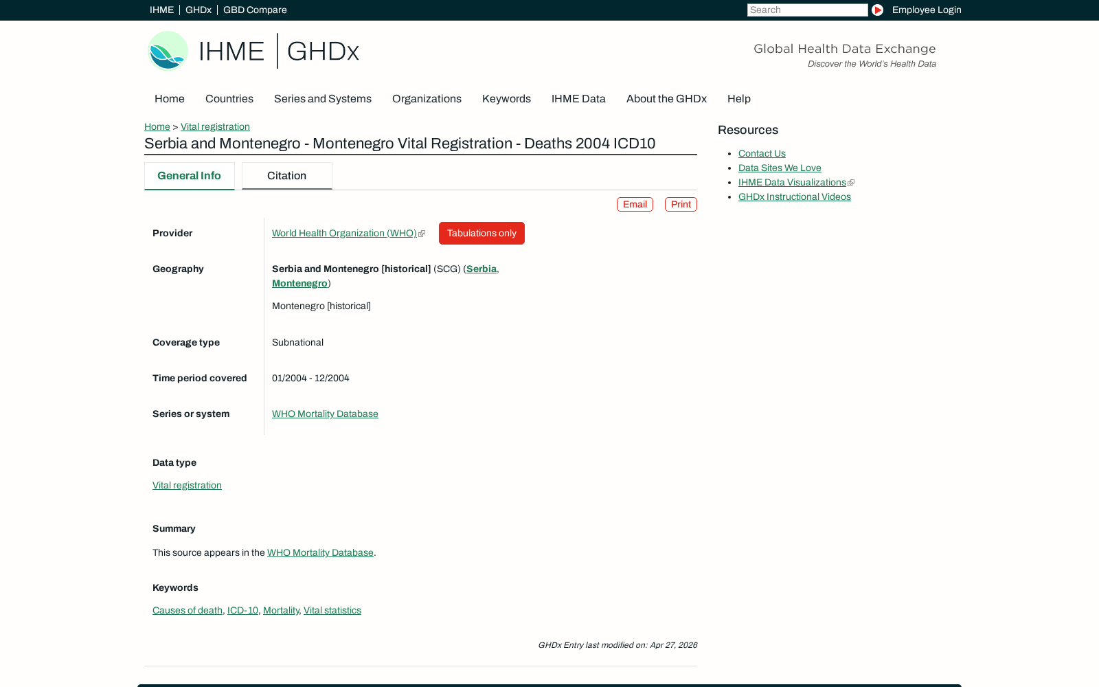Viewport: 1099px width, 687px height.
Task: Click into the Search input field
Action: 808,10
